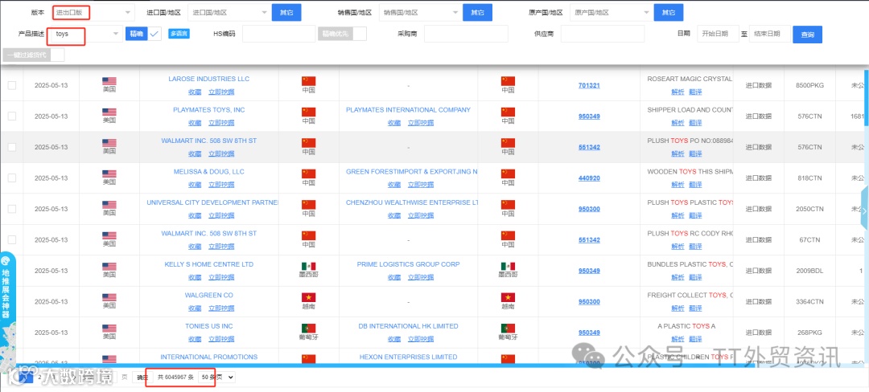Check the PLAYMATES TOYS, INC row checkbox
Image resolution: width=869 pixels, height=392 pixels.
12,116
